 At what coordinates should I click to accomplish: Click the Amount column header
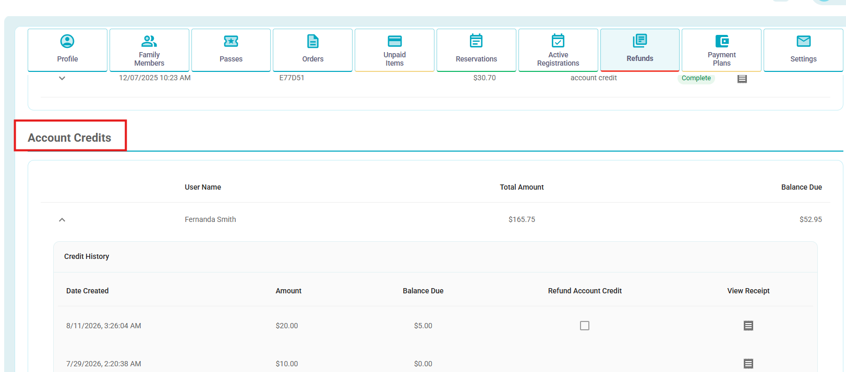(x=288, y=291)
